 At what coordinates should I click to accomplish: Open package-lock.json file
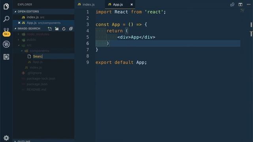pyautogui.click(x=41, y=78)
